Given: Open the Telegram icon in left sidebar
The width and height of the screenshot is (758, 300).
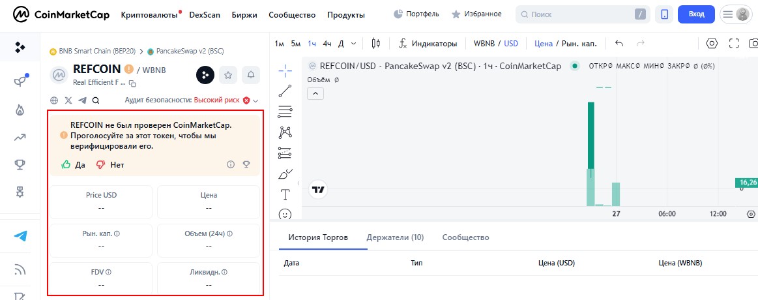Looking at the screenshot, I should tap(20, 236).
